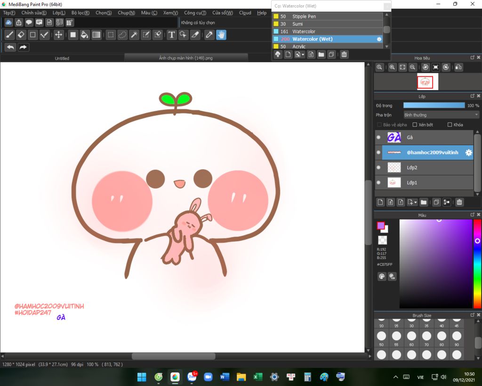Select the rectangular Select tool
482x386 pixels.
tap(111, 35)
